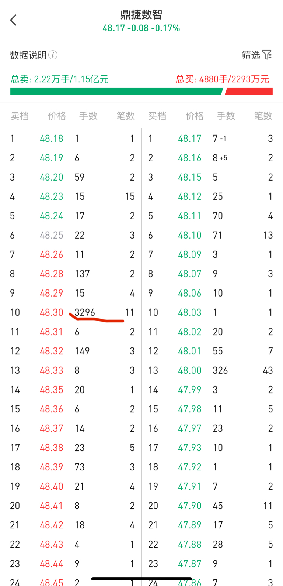
Task: Select the 卖档 column header
Action: coord(20,116)
